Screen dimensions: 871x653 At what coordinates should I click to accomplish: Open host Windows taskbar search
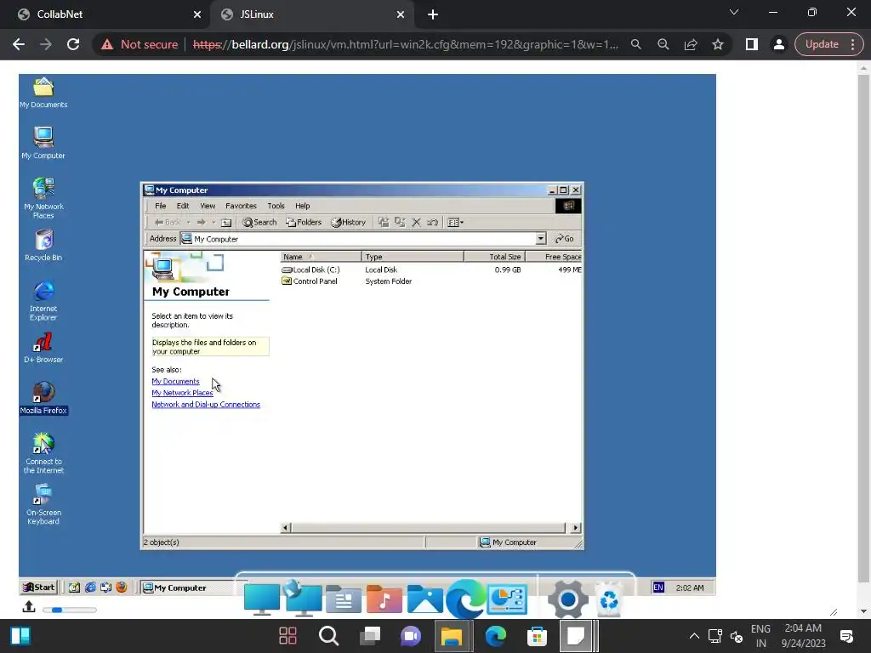[328, 636]
